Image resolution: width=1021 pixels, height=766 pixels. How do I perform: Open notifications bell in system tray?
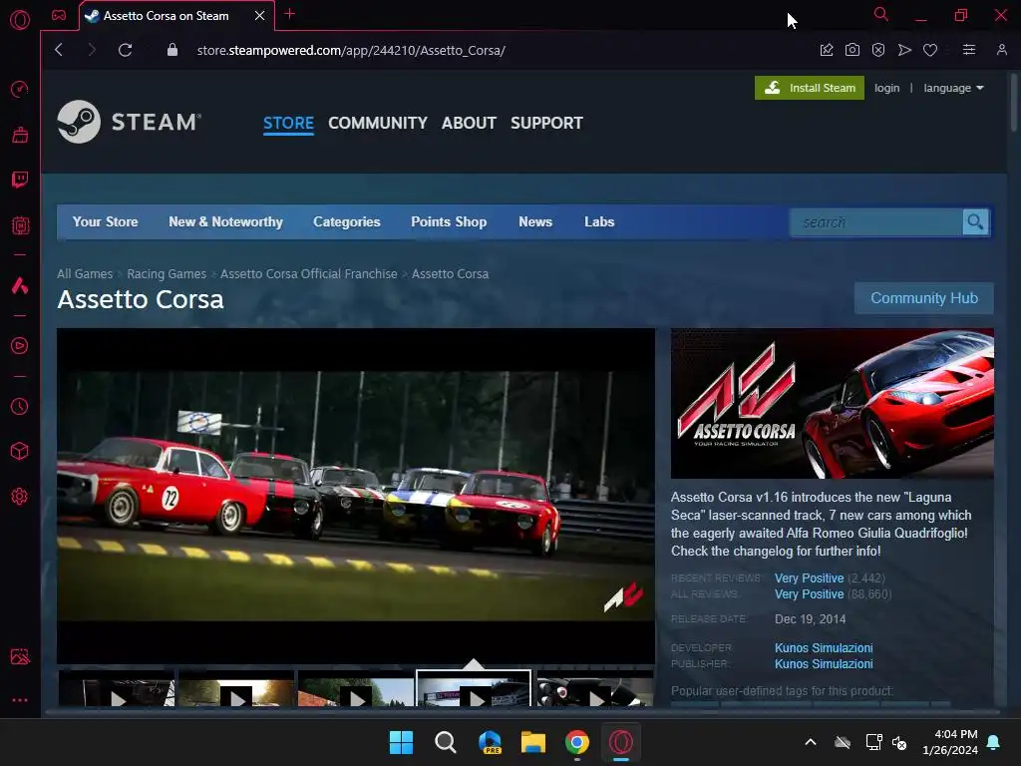point(994,742)
